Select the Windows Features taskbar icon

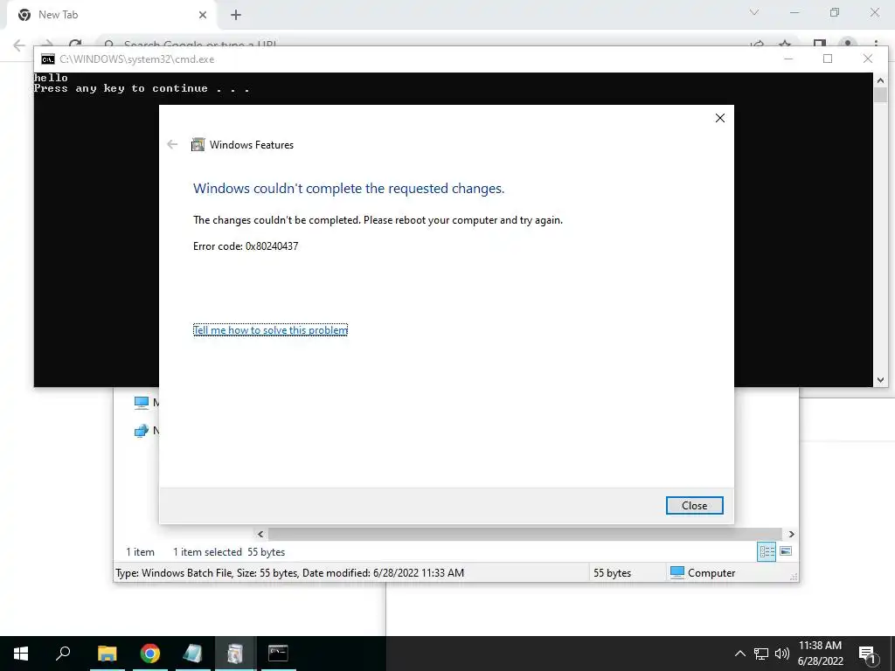pyautogui.click(x=235, y=654)
